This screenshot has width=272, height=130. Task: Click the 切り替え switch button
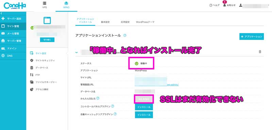47,40
